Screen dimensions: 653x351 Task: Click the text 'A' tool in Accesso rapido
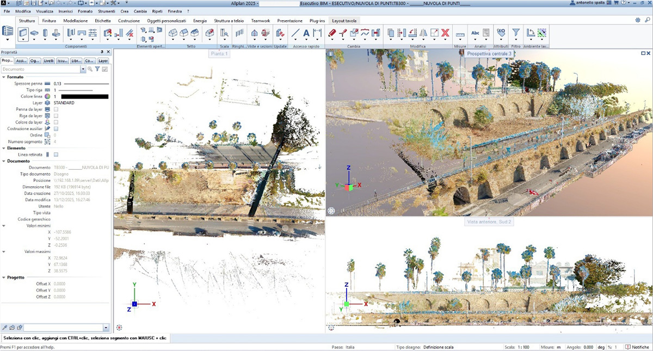[306, 33]
